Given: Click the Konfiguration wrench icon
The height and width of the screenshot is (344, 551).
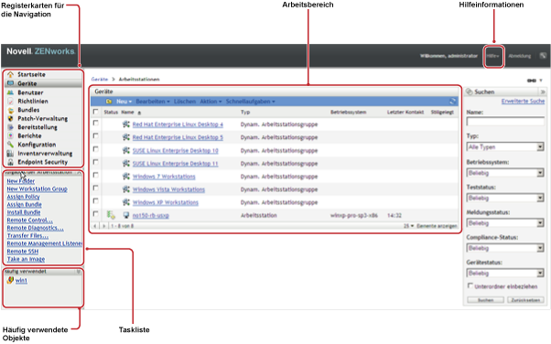Looking at the screenshot, I should pyautogui.click(x=11, y=145).
